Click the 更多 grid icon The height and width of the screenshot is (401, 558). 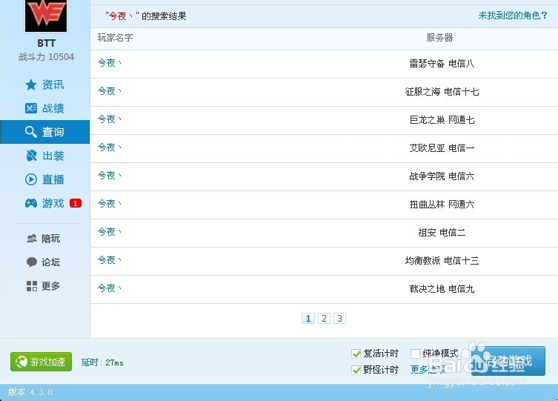(32, 285)
